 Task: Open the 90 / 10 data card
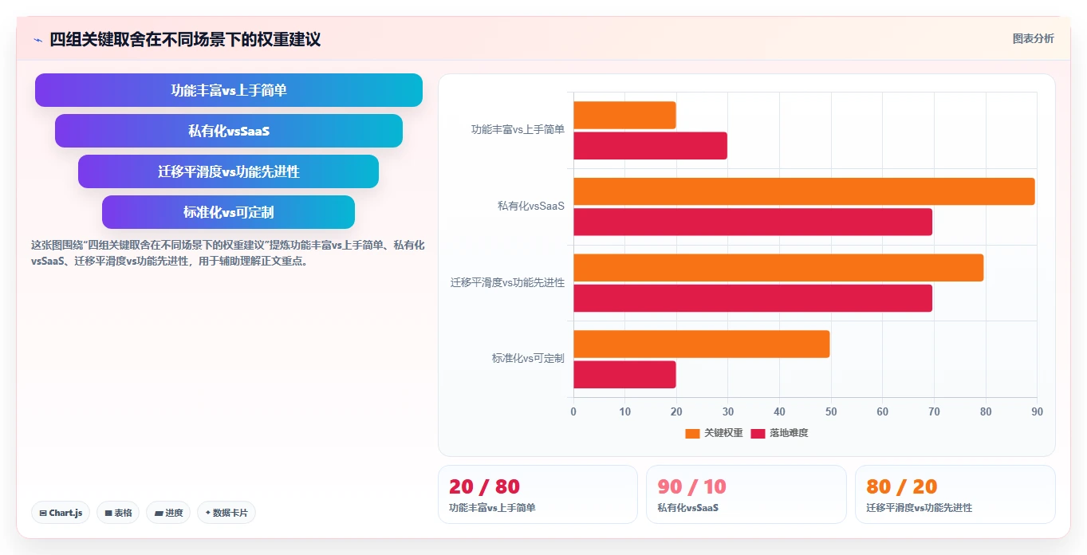pyautogui.click(x=746, y=494)
